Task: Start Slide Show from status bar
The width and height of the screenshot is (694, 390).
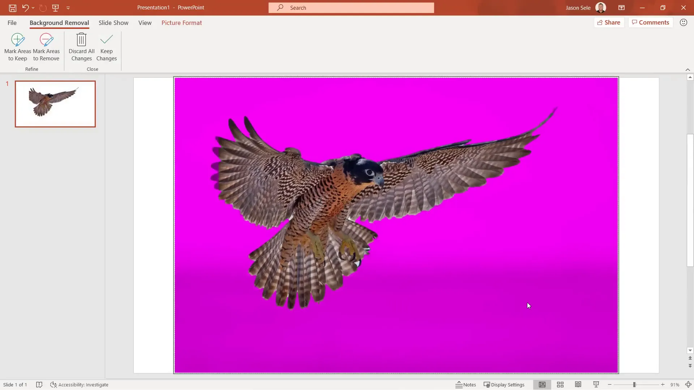Action: (x=596, y=385)
